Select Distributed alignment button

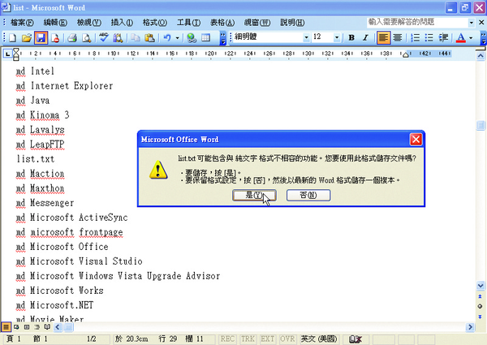click(x=397, y=37)
